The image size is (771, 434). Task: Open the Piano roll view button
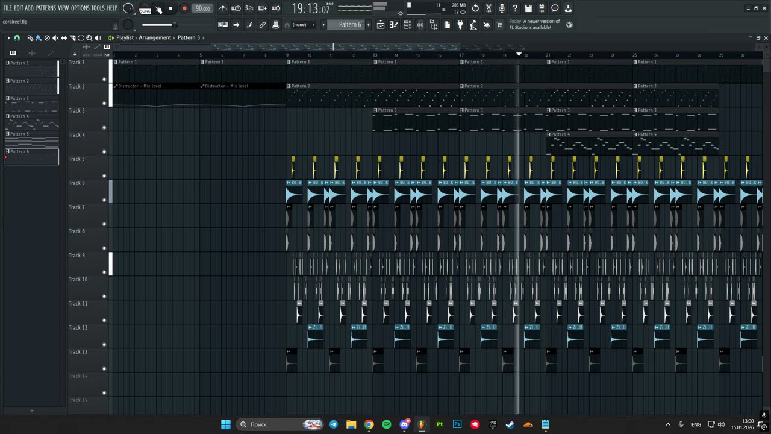pos(394,25)
